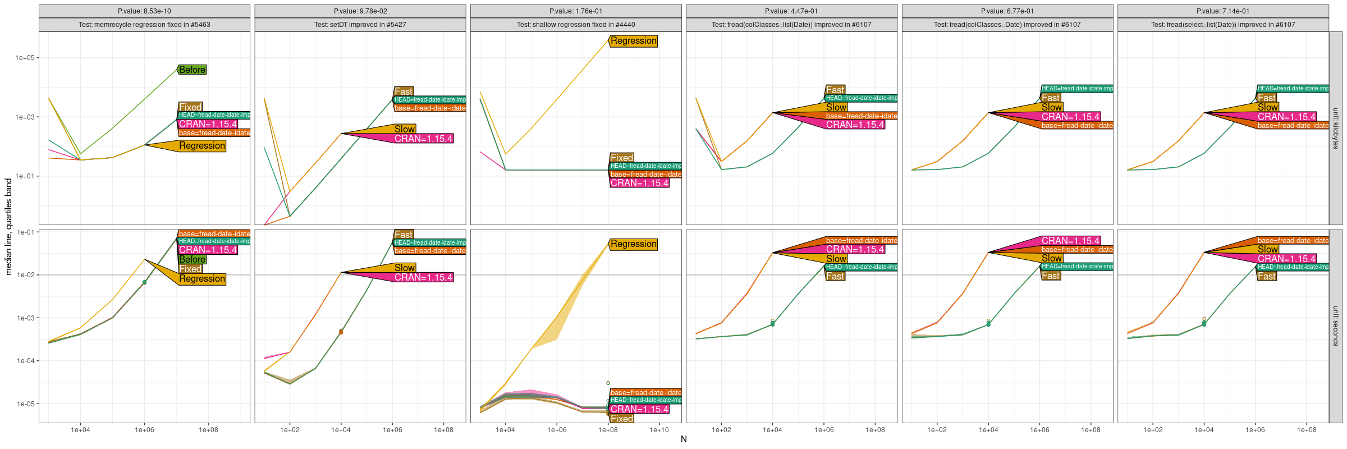Click 'Fixed' label in memrecycle kilobytes panel

pyautogui.click(x=190, y=107)
